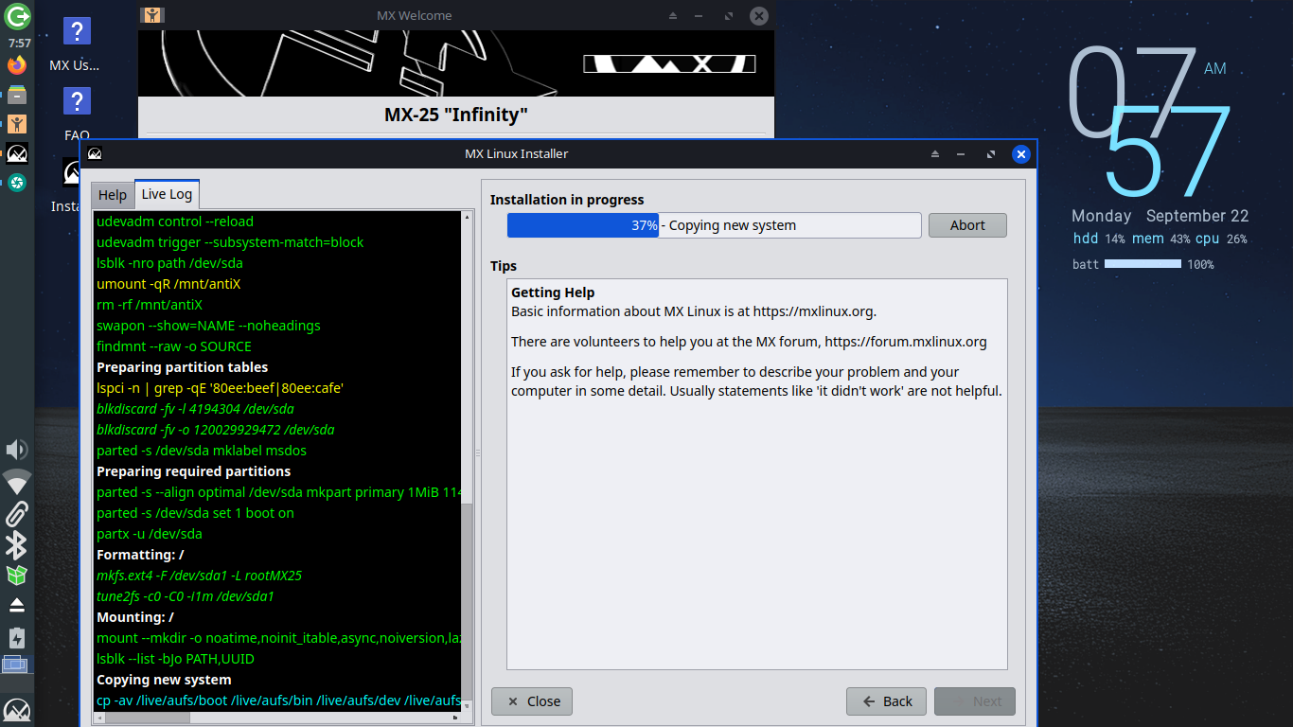1293x727 pixels.
Task: Click the 'Installation in progress' label
Action: (567, 200)
